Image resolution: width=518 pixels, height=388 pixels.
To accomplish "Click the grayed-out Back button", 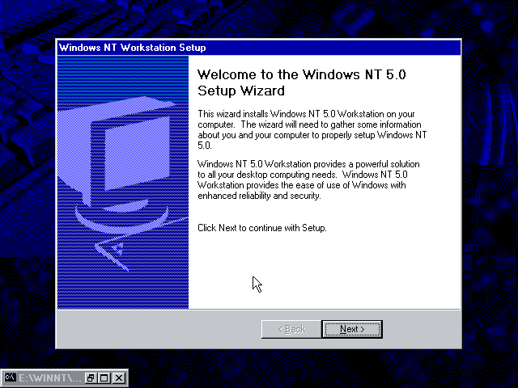I will [x=291, y=329].
